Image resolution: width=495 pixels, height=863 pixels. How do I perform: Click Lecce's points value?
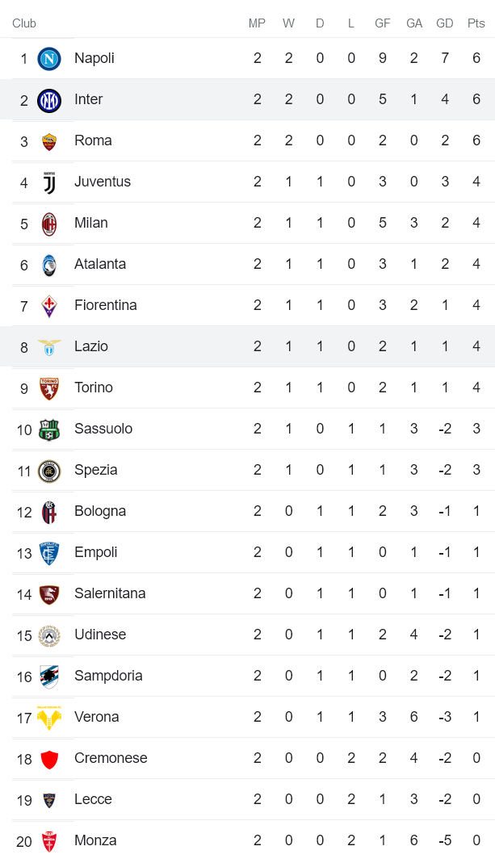[x=476, y=799]
